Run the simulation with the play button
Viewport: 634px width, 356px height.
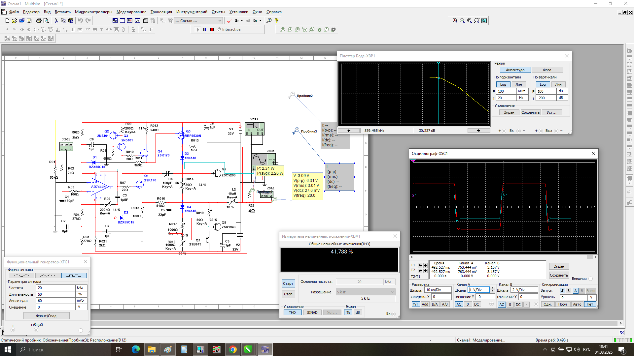(x=198, y=30)
